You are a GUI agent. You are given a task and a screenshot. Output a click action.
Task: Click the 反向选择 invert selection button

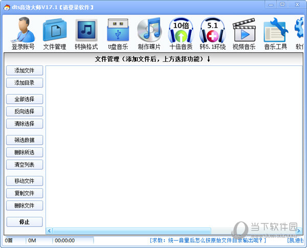(25, 111)
